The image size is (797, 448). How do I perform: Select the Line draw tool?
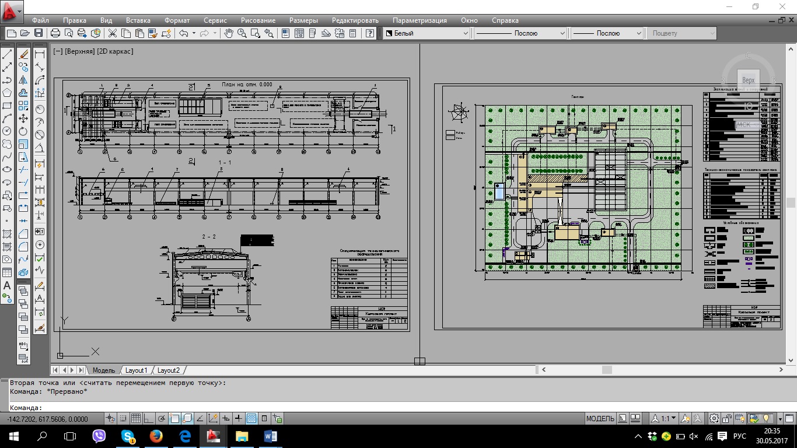pyautogui.click(x=7, y=54)
